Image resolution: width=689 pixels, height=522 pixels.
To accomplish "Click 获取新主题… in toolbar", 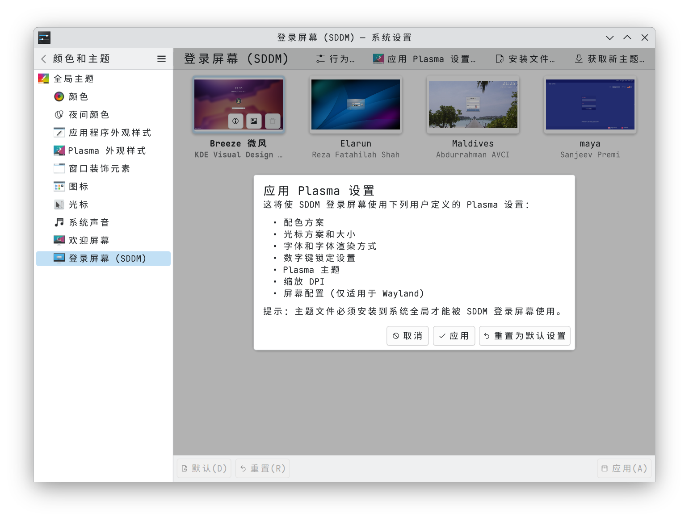I will coord(609,59).
